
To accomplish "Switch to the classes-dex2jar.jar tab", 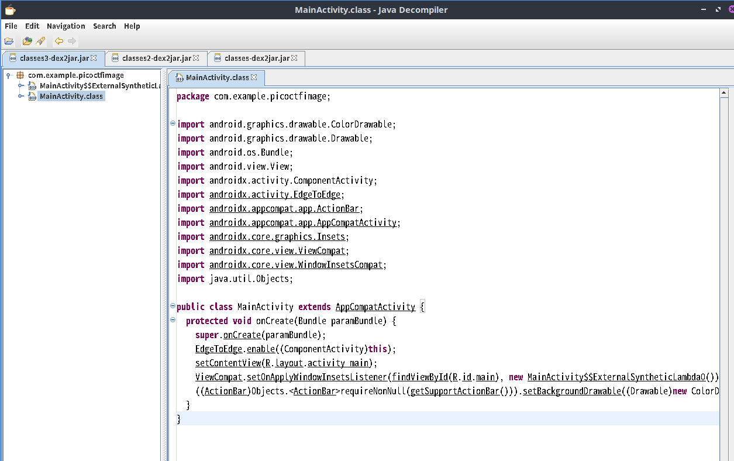I will tap(256, 58).
